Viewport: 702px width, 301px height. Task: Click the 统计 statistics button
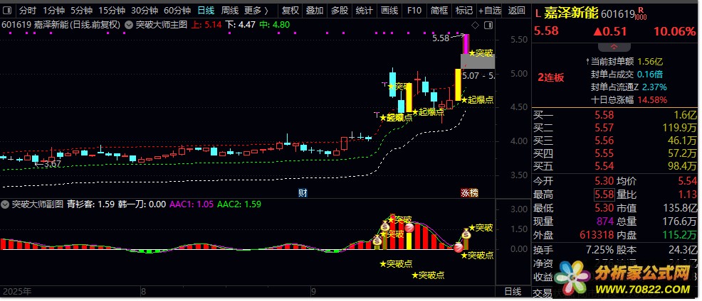[x=364, y=10]
